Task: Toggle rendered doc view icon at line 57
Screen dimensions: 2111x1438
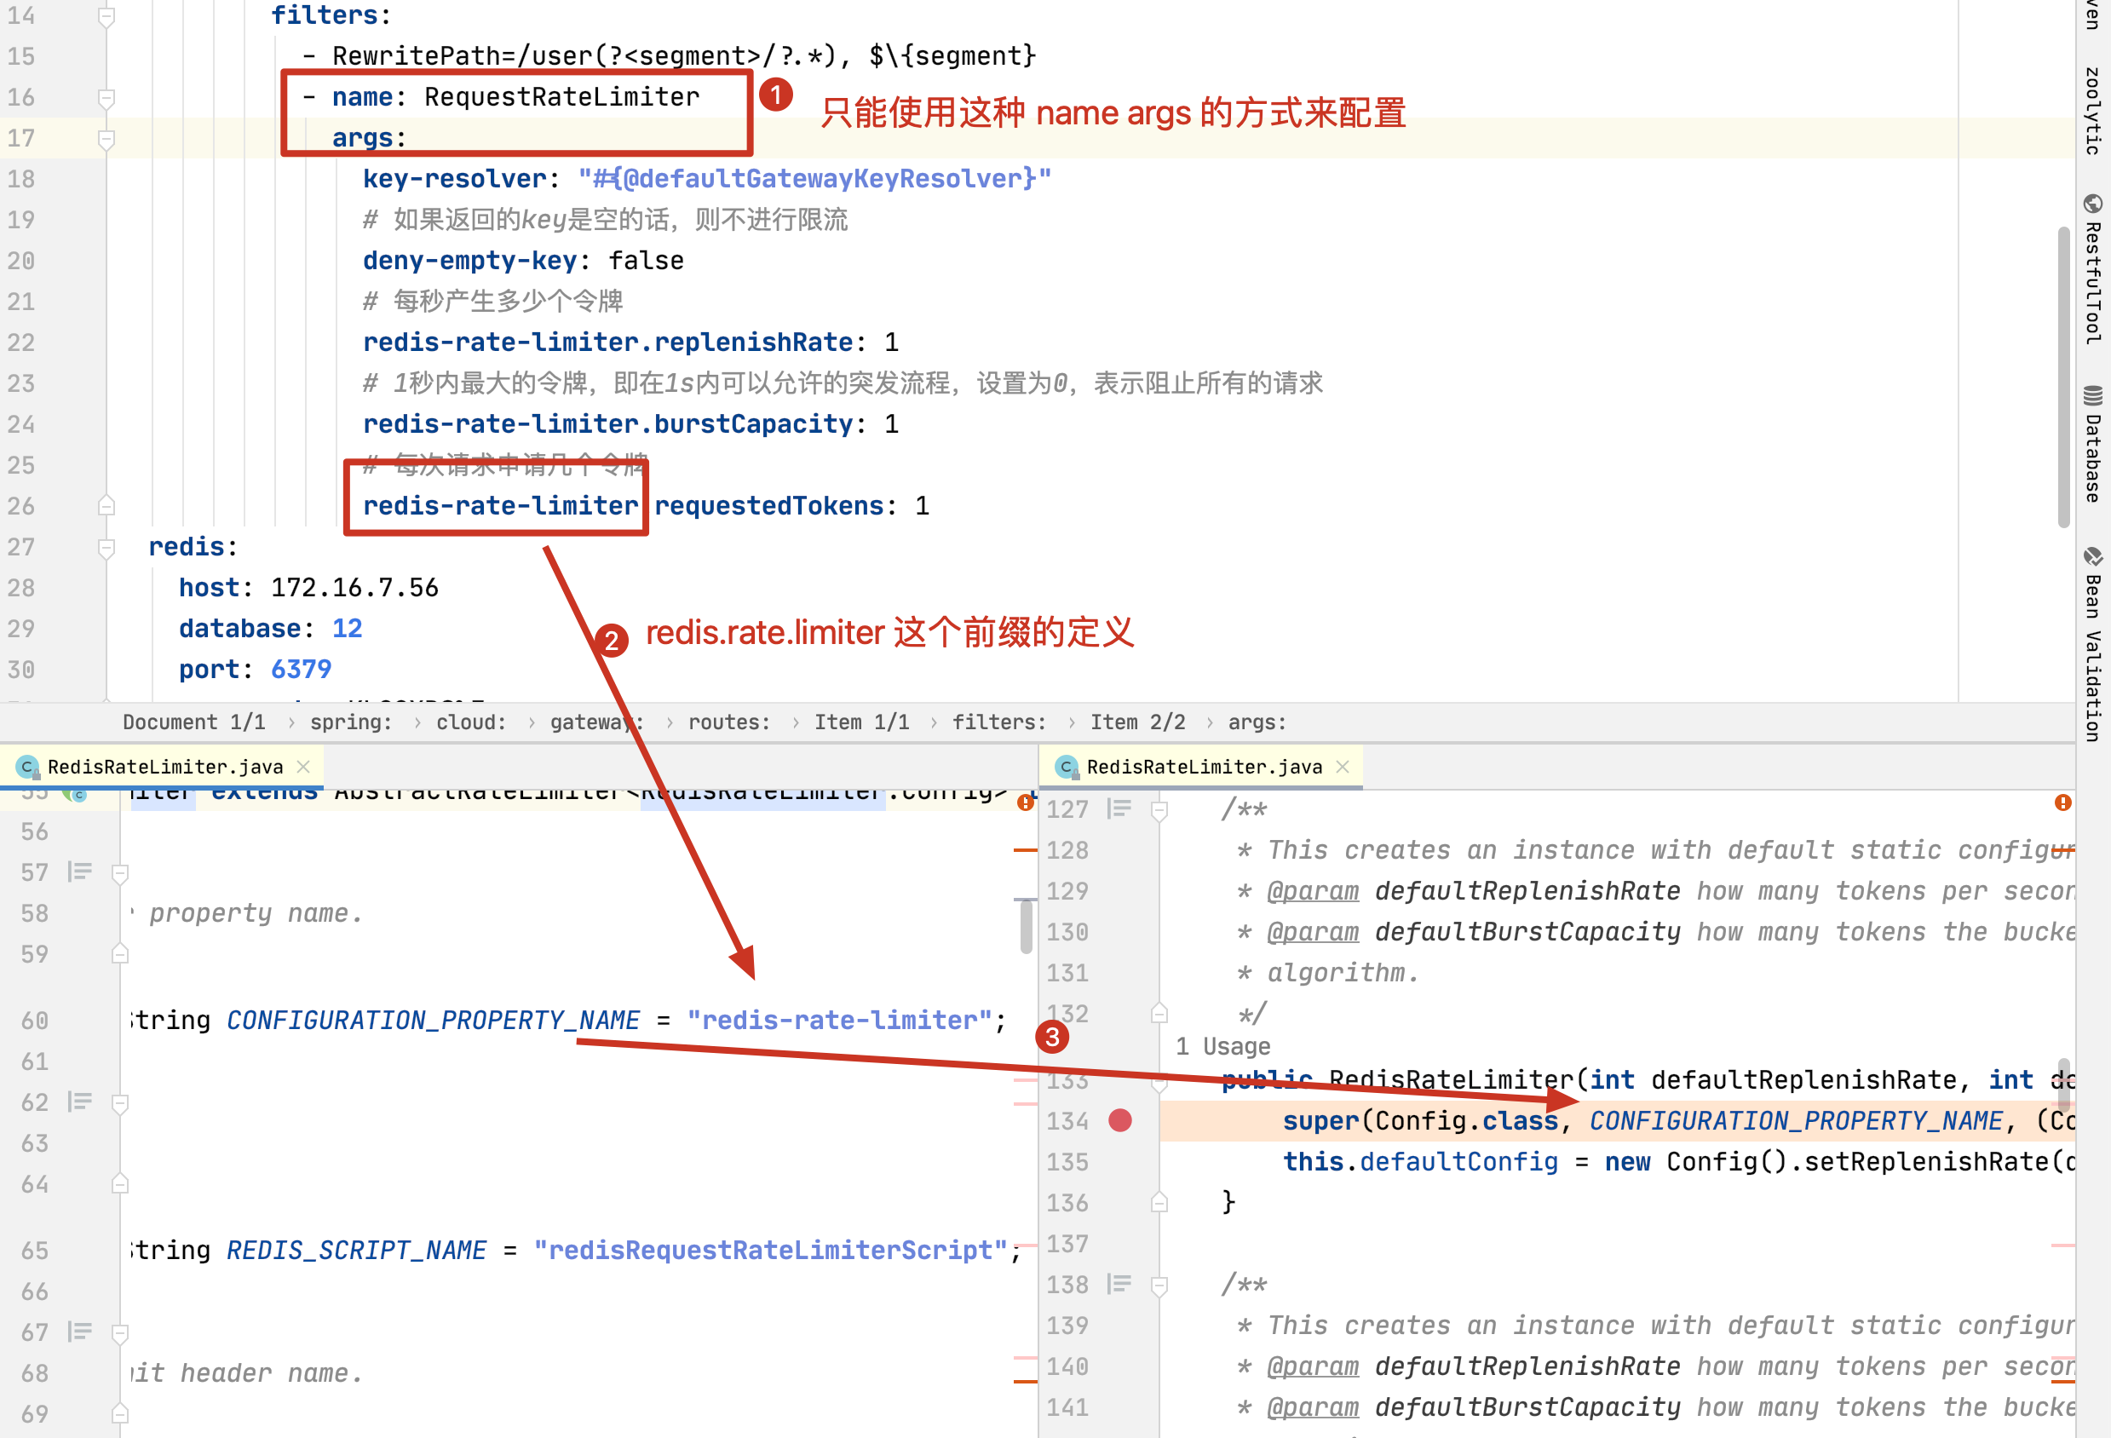Action: coord(80,872)
